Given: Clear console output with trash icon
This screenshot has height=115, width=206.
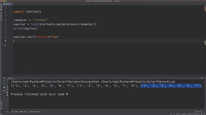Looking at the screenshot, I should click(x=7, y=95).
